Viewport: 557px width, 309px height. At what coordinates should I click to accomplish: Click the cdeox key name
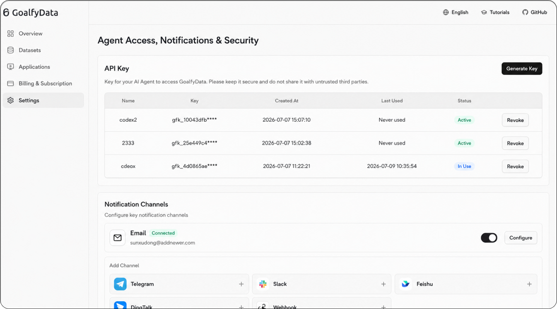pos(128,166)
